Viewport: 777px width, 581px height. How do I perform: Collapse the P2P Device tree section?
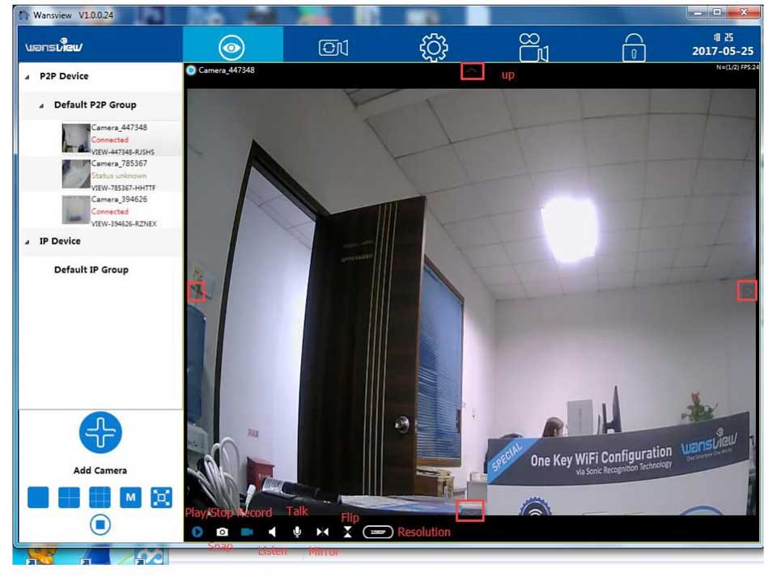click(x=29, y=76)
